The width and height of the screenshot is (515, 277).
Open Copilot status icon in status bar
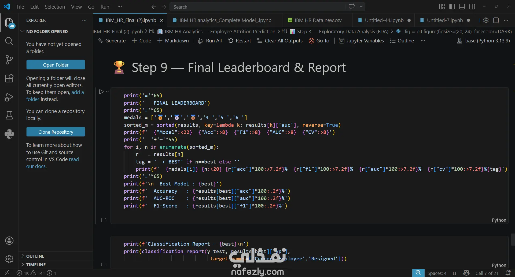pos(466,273)
